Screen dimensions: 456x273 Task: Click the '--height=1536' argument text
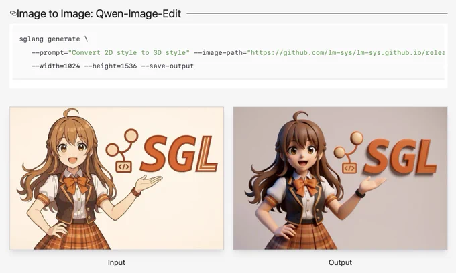[111, 66]
